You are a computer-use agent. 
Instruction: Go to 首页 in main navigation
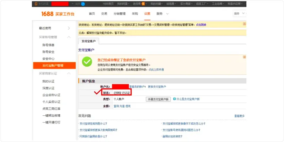point(92,14)
